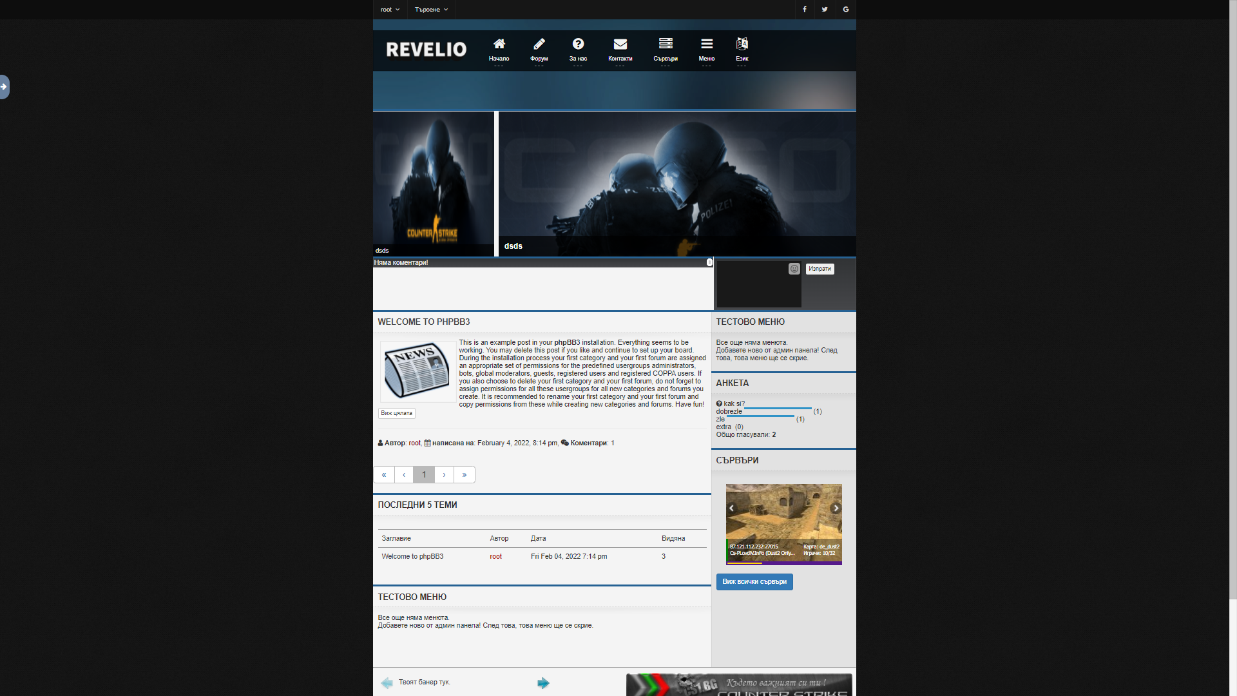This screenshot has width=1237, height=696.
Task: Click the Начало home icon
Action: pyautogui.click(x=499, y=44)
